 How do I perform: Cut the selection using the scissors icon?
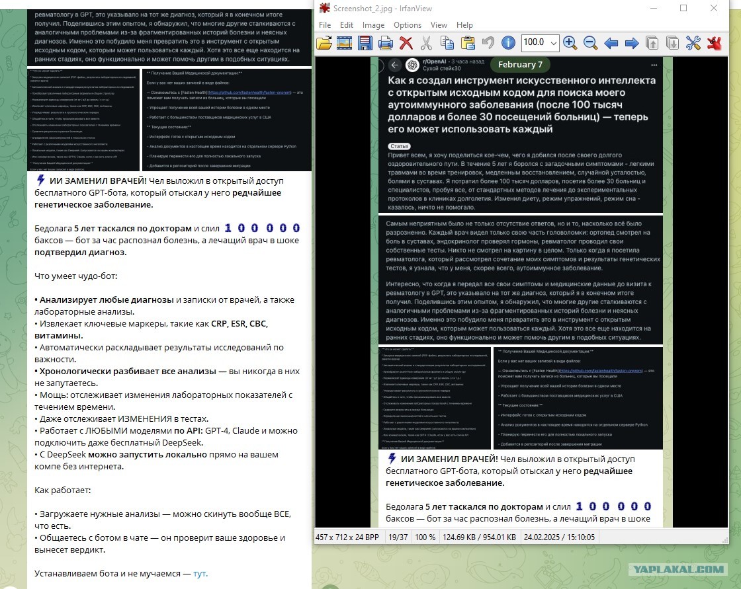click(426, 43)
